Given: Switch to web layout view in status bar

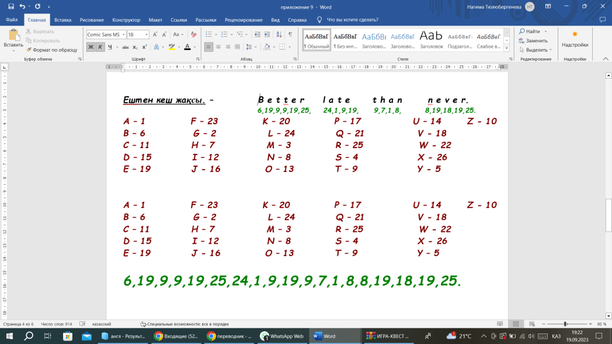Looking at the screenshot, I should pyautogui.click(x=531, y=324).
